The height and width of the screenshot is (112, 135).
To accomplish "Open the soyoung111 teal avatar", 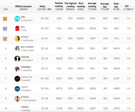I will click(x=17, y=19).
